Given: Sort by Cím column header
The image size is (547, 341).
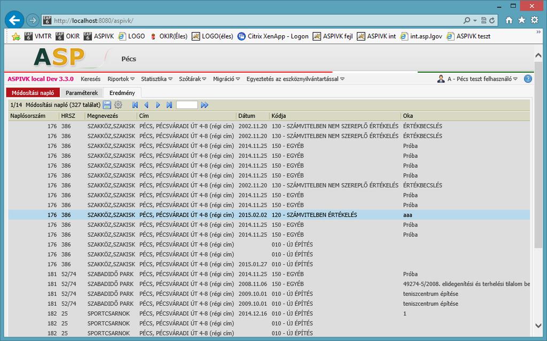Looking at the screenshot, I should point(186,116).
